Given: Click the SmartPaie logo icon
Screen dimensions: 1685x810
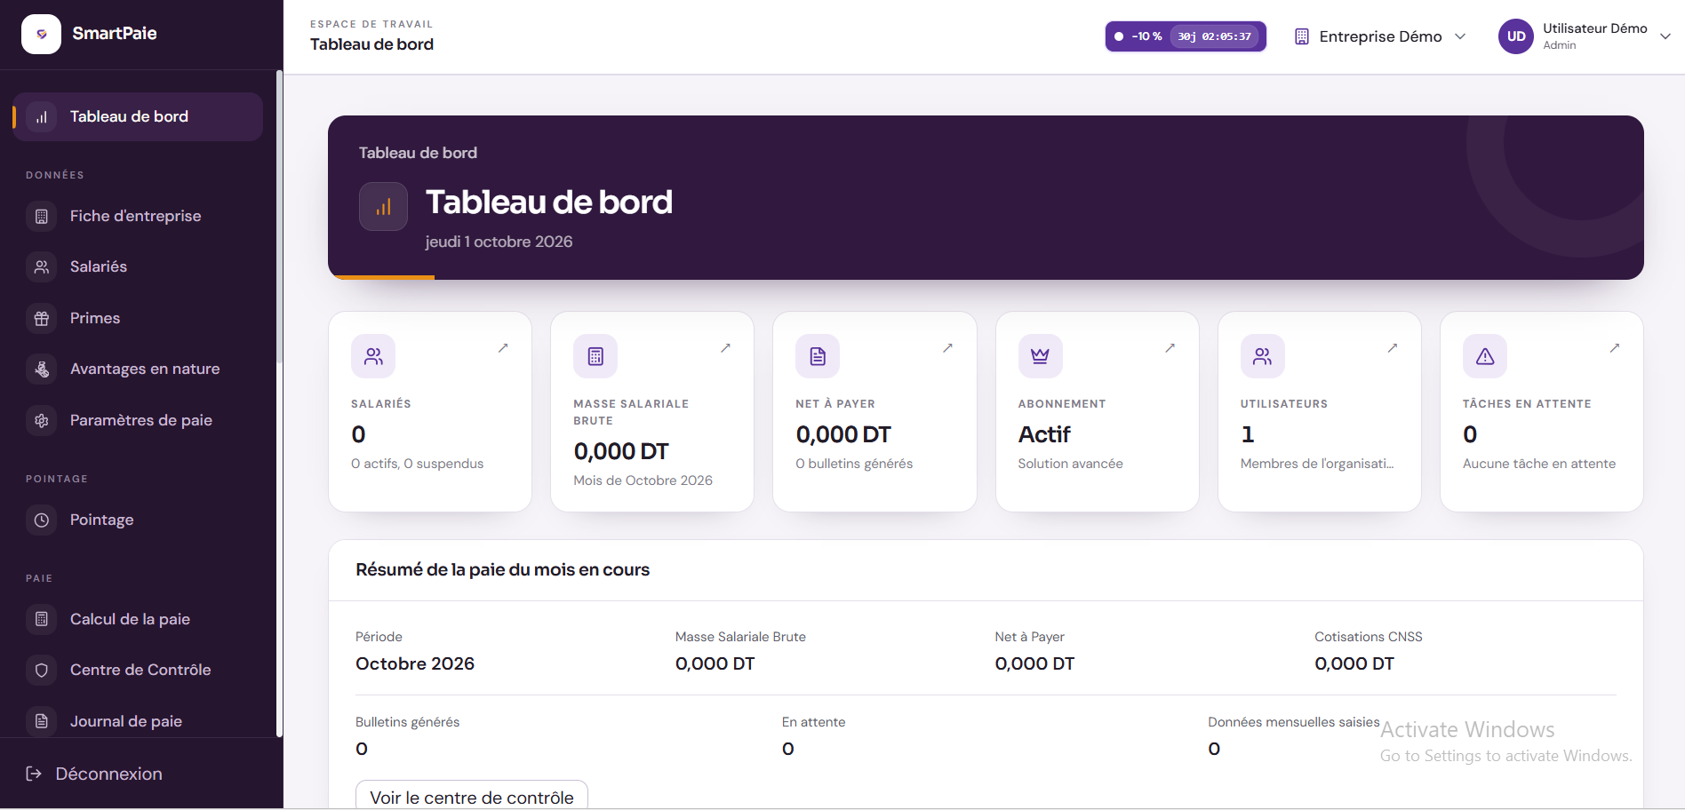Looking at the screenshot, I should pyautogui.click(x=41, y=34).
